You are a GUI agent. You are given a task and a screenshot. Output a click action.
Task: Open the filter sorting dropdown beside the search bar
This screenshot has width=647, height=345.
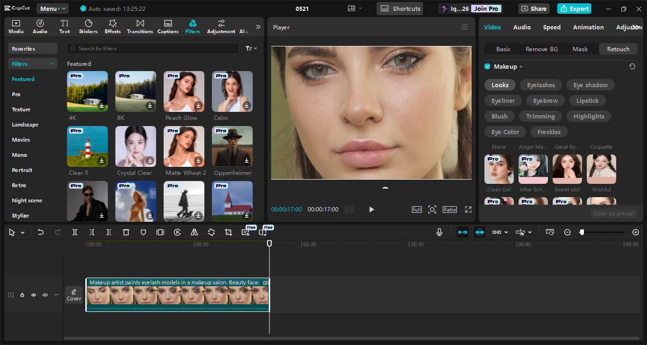click(251, 48)
